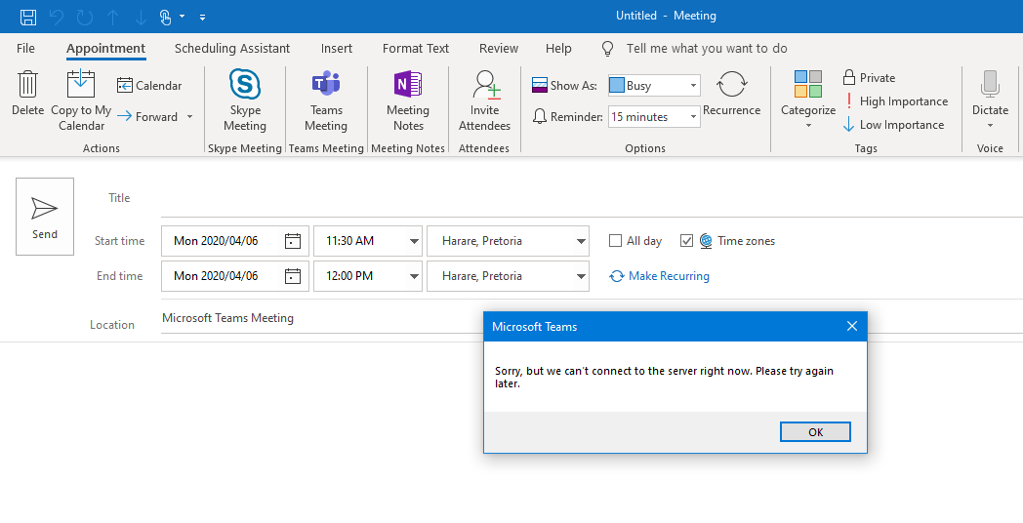The width and height of the screenshot is (1023, 523).
Task: Click the Next Item down arrow
Action: [141, 17]
